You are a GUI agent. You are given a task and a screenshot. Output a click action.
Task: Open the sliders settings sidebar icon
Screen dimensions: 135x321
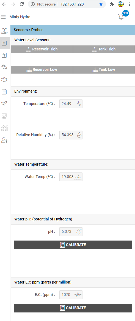click(4, 55)
